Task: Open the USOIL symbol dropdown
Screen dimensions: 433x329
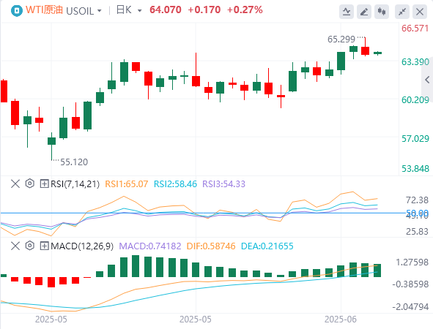Action: (84, 11)
